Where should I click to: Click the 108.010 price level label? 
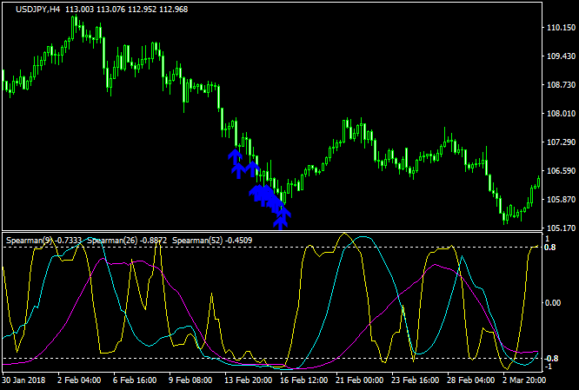click(x=561, y=114)
